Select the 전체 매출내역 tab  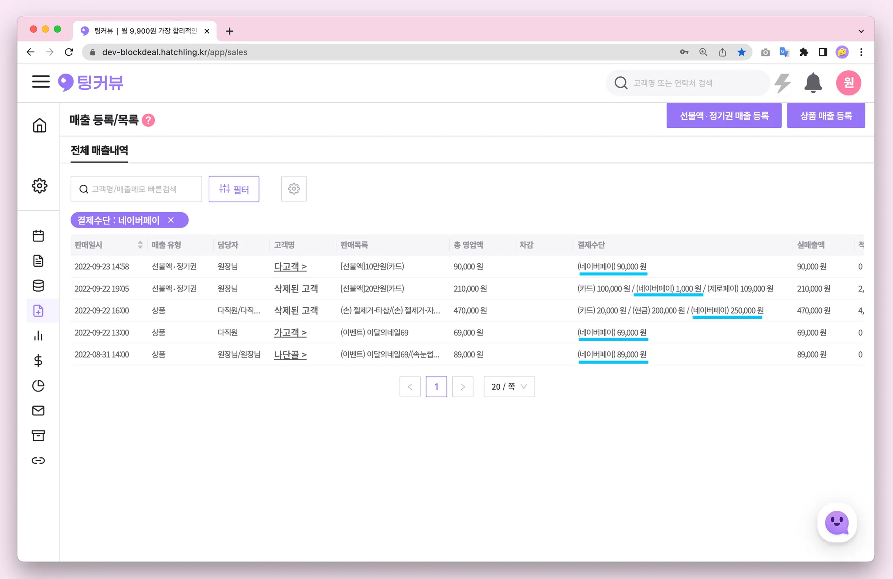tap(99, 150)
